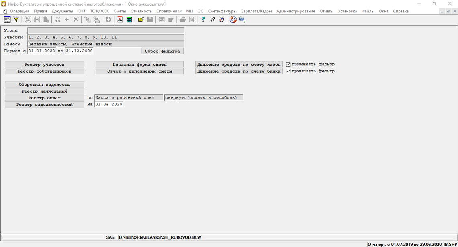Click 'Движение средств по счету кассы'
Screen dimensions: 458x247
[239, 65]
